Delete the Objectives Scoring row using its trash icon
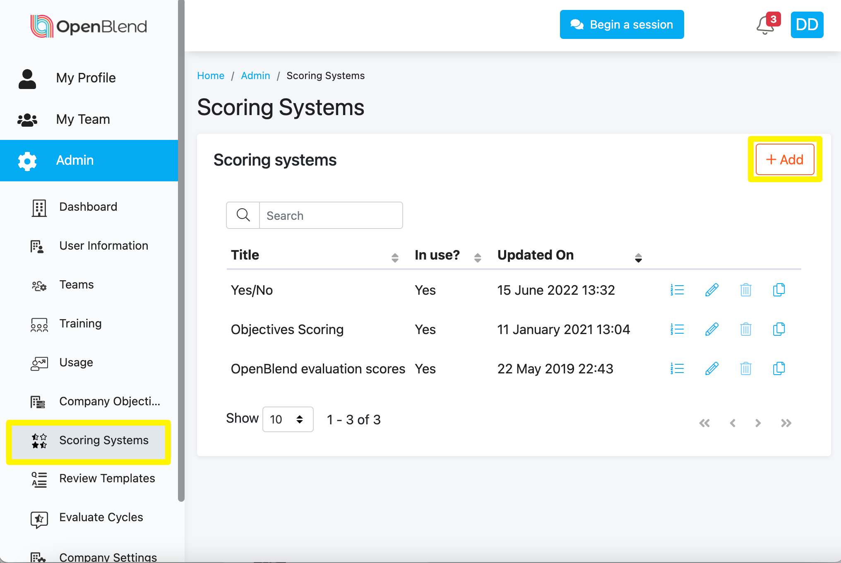The image size is (841, 563). [x=745, y=330]
